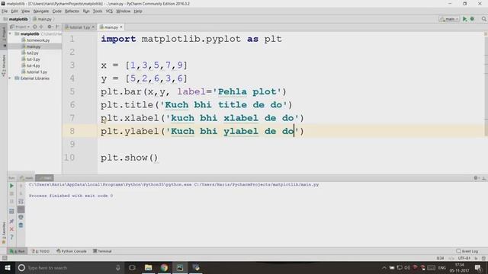Hide the Project panel with hide icon

(57, 27)
